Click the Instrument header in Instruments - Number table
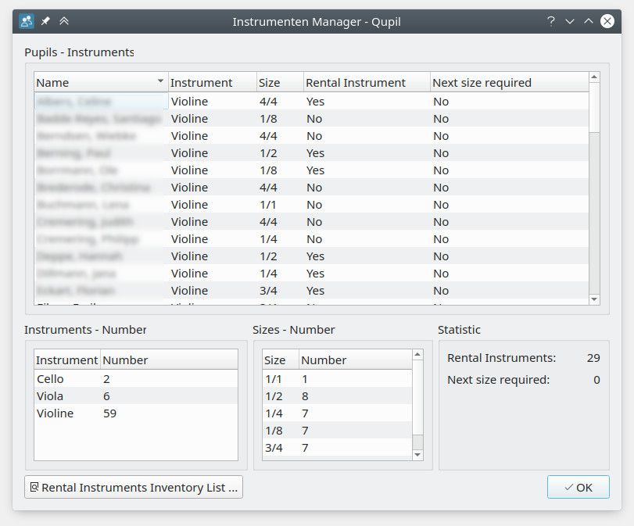634x526 pixels. pos(67,360)
